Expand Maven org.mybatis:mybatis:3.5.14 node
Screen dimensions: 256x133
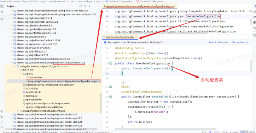pyautogui.click(x=11, y=18)
